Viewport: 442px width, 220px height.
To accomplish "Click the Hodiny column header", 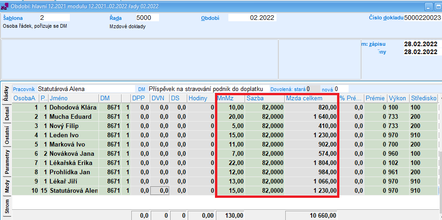I will [x=201, y=98].
